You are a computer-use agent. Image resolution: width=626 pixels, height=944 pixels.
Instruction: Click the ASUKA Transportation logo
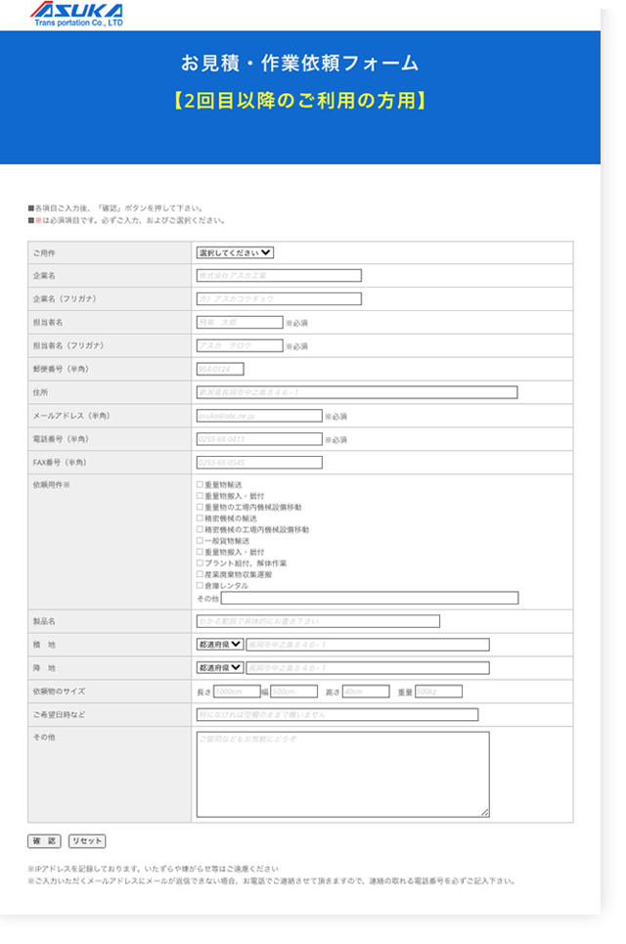pyautogui.click(x=76, y=15)
